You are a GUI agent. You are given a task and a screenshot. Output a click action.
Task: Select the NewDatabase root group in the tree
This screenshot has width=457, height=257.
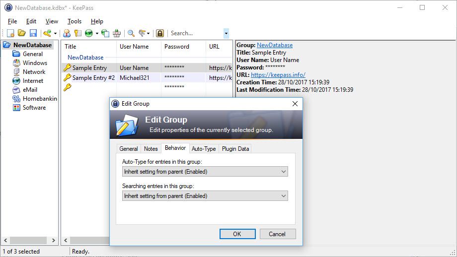(32, 45)
